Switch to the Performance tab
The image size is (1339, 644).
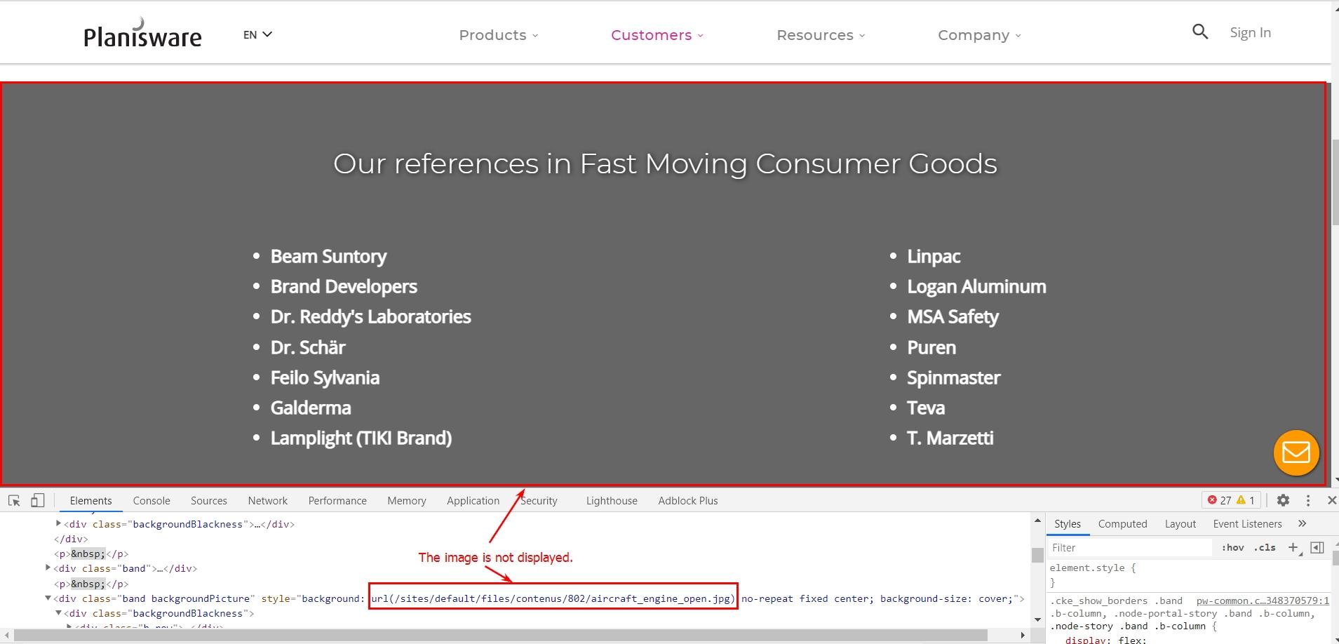(337, 500)
